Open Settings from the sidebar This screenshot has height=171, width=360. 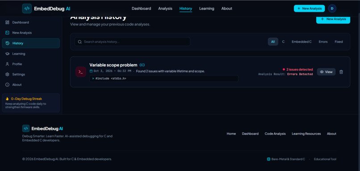(x=31, y=75)
